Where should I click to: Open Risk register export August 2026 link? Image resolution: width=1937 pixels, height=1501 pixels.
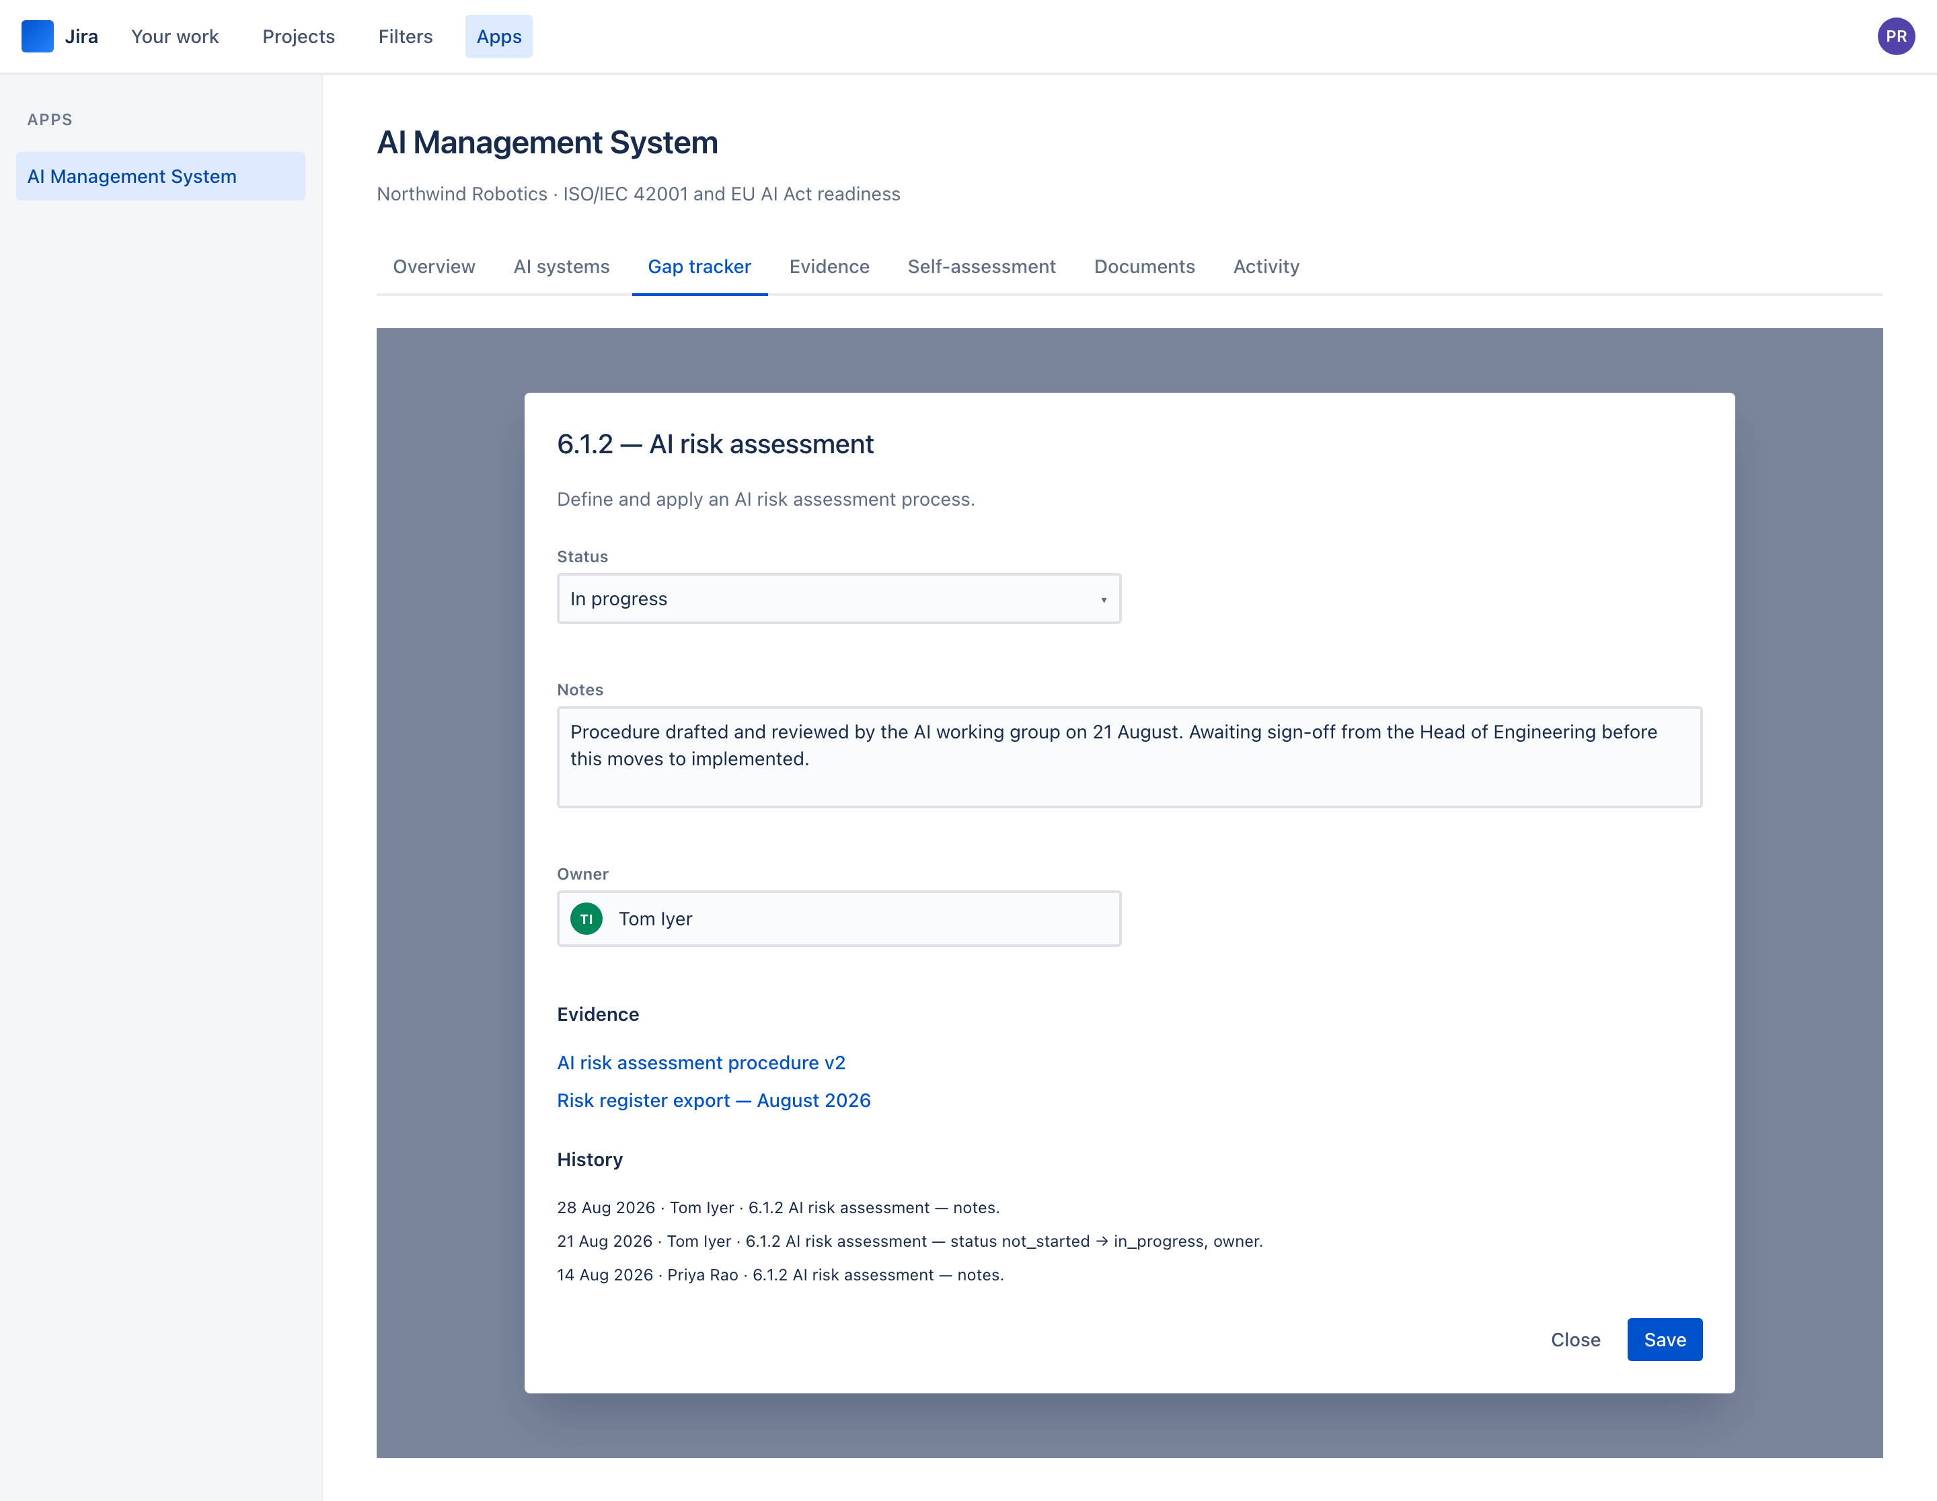(713, 1100)
